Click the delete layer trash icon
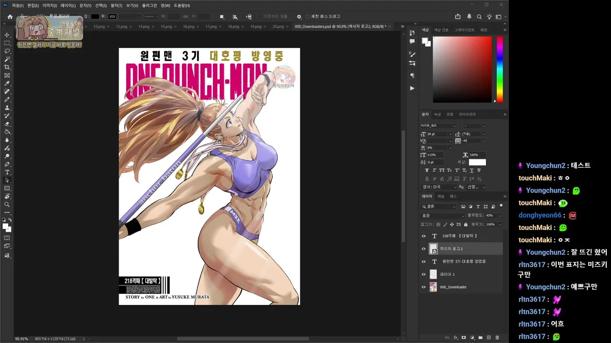This screenshot has width=611, height=343. (x=497, y=338)
